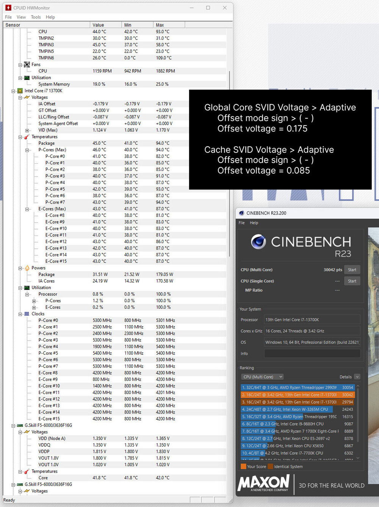
Task: Click the Clocks waveform icon
Action: click(27, 314)
